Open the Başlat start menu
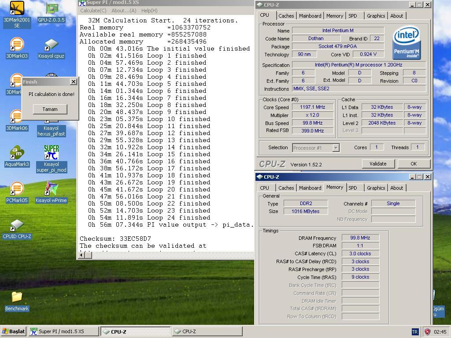The width and height of the screenshot is (451, 338). click(14, 331)
